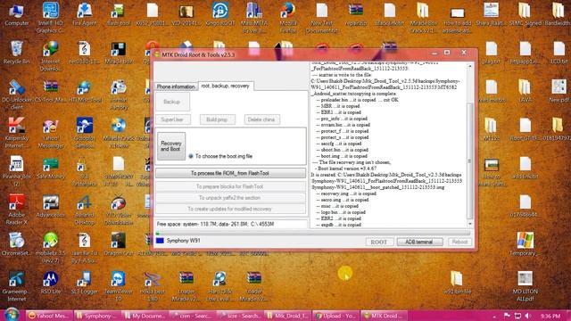571x321 pixels.
Task: Launch the TeamViewer 10 shortcut
Action: (118, 286)
